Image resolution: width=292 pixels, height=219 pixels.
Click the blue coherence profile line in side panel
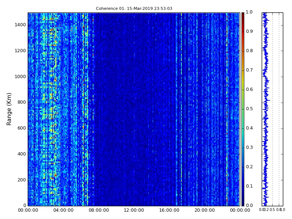pyautogui.click(x=266, y=109)
